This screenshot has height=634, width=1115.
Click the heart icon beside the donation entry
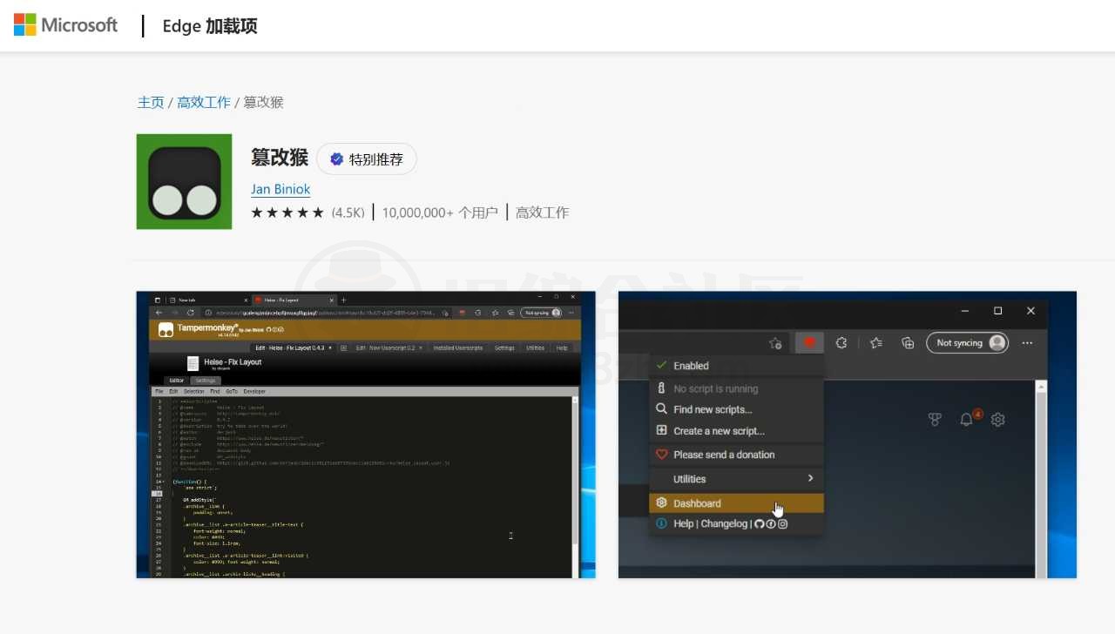tap(661, 455)
